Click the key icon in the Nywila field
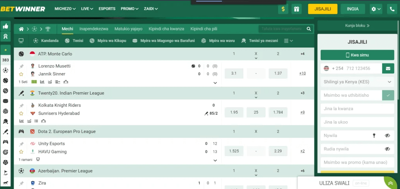The height and width of the screenshot is (189, 400). pyautogui.click(x=374, y=135)
